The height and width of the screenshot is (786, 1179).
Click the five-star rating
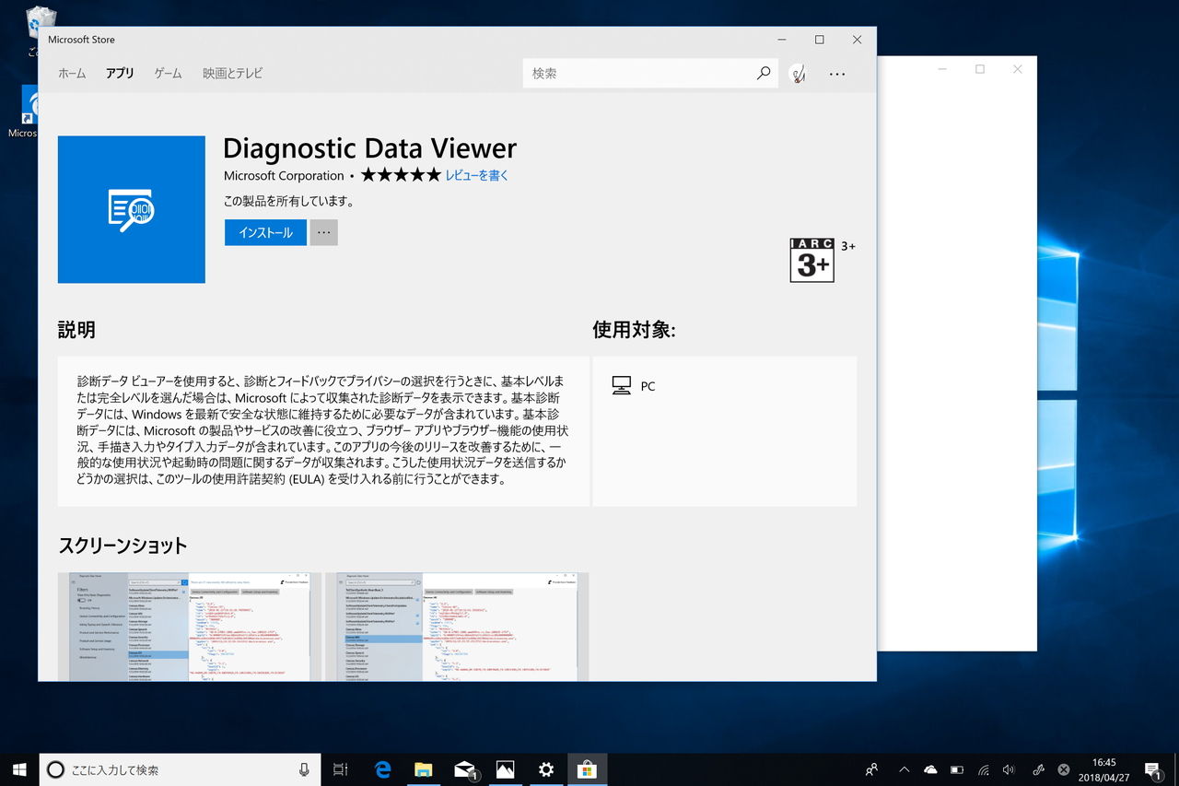coord(401,175)
